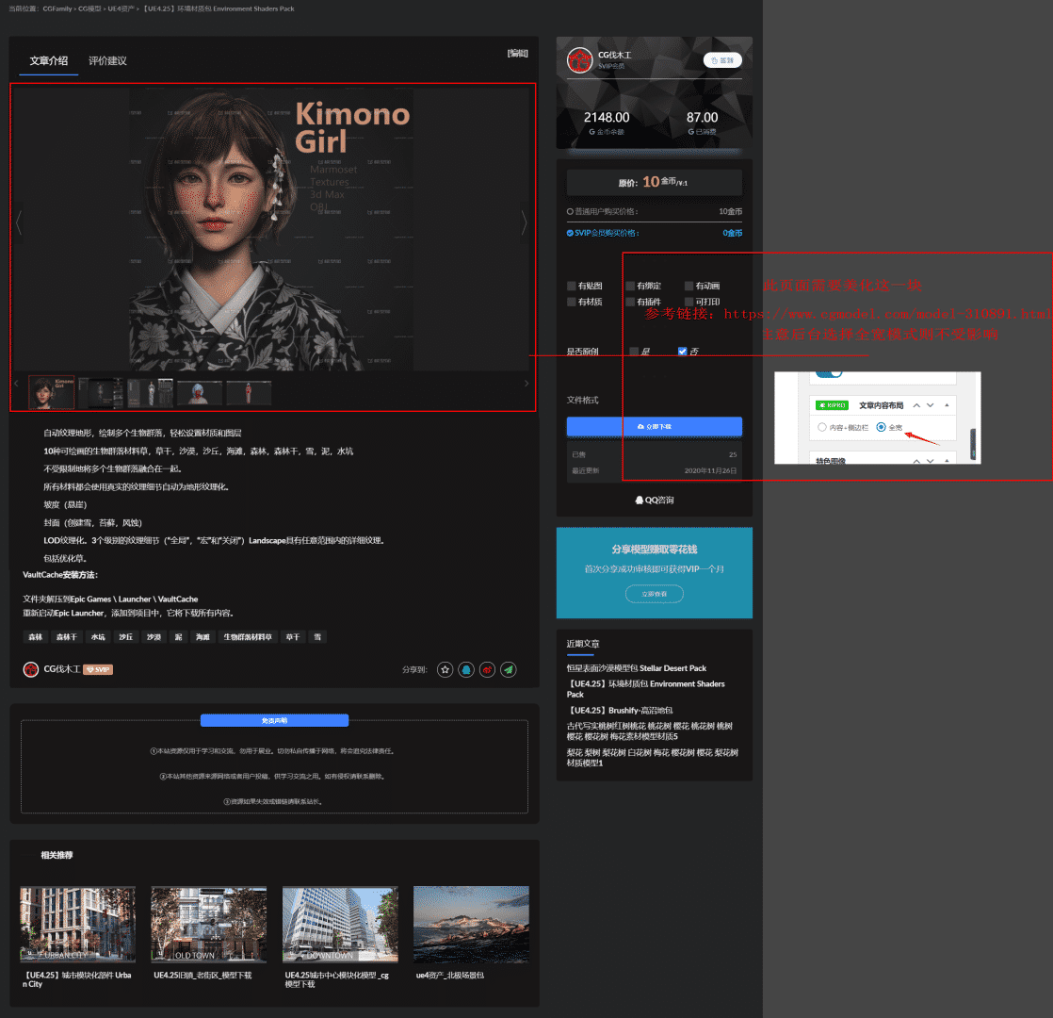1053x1018 pixels.
Task: Go to the previous image using the large left arrow
Action: coord(19,222)
